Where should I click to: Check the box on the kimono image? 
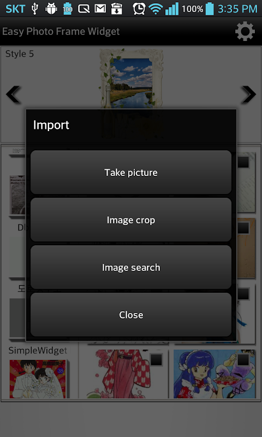click(x=156, y=360)
